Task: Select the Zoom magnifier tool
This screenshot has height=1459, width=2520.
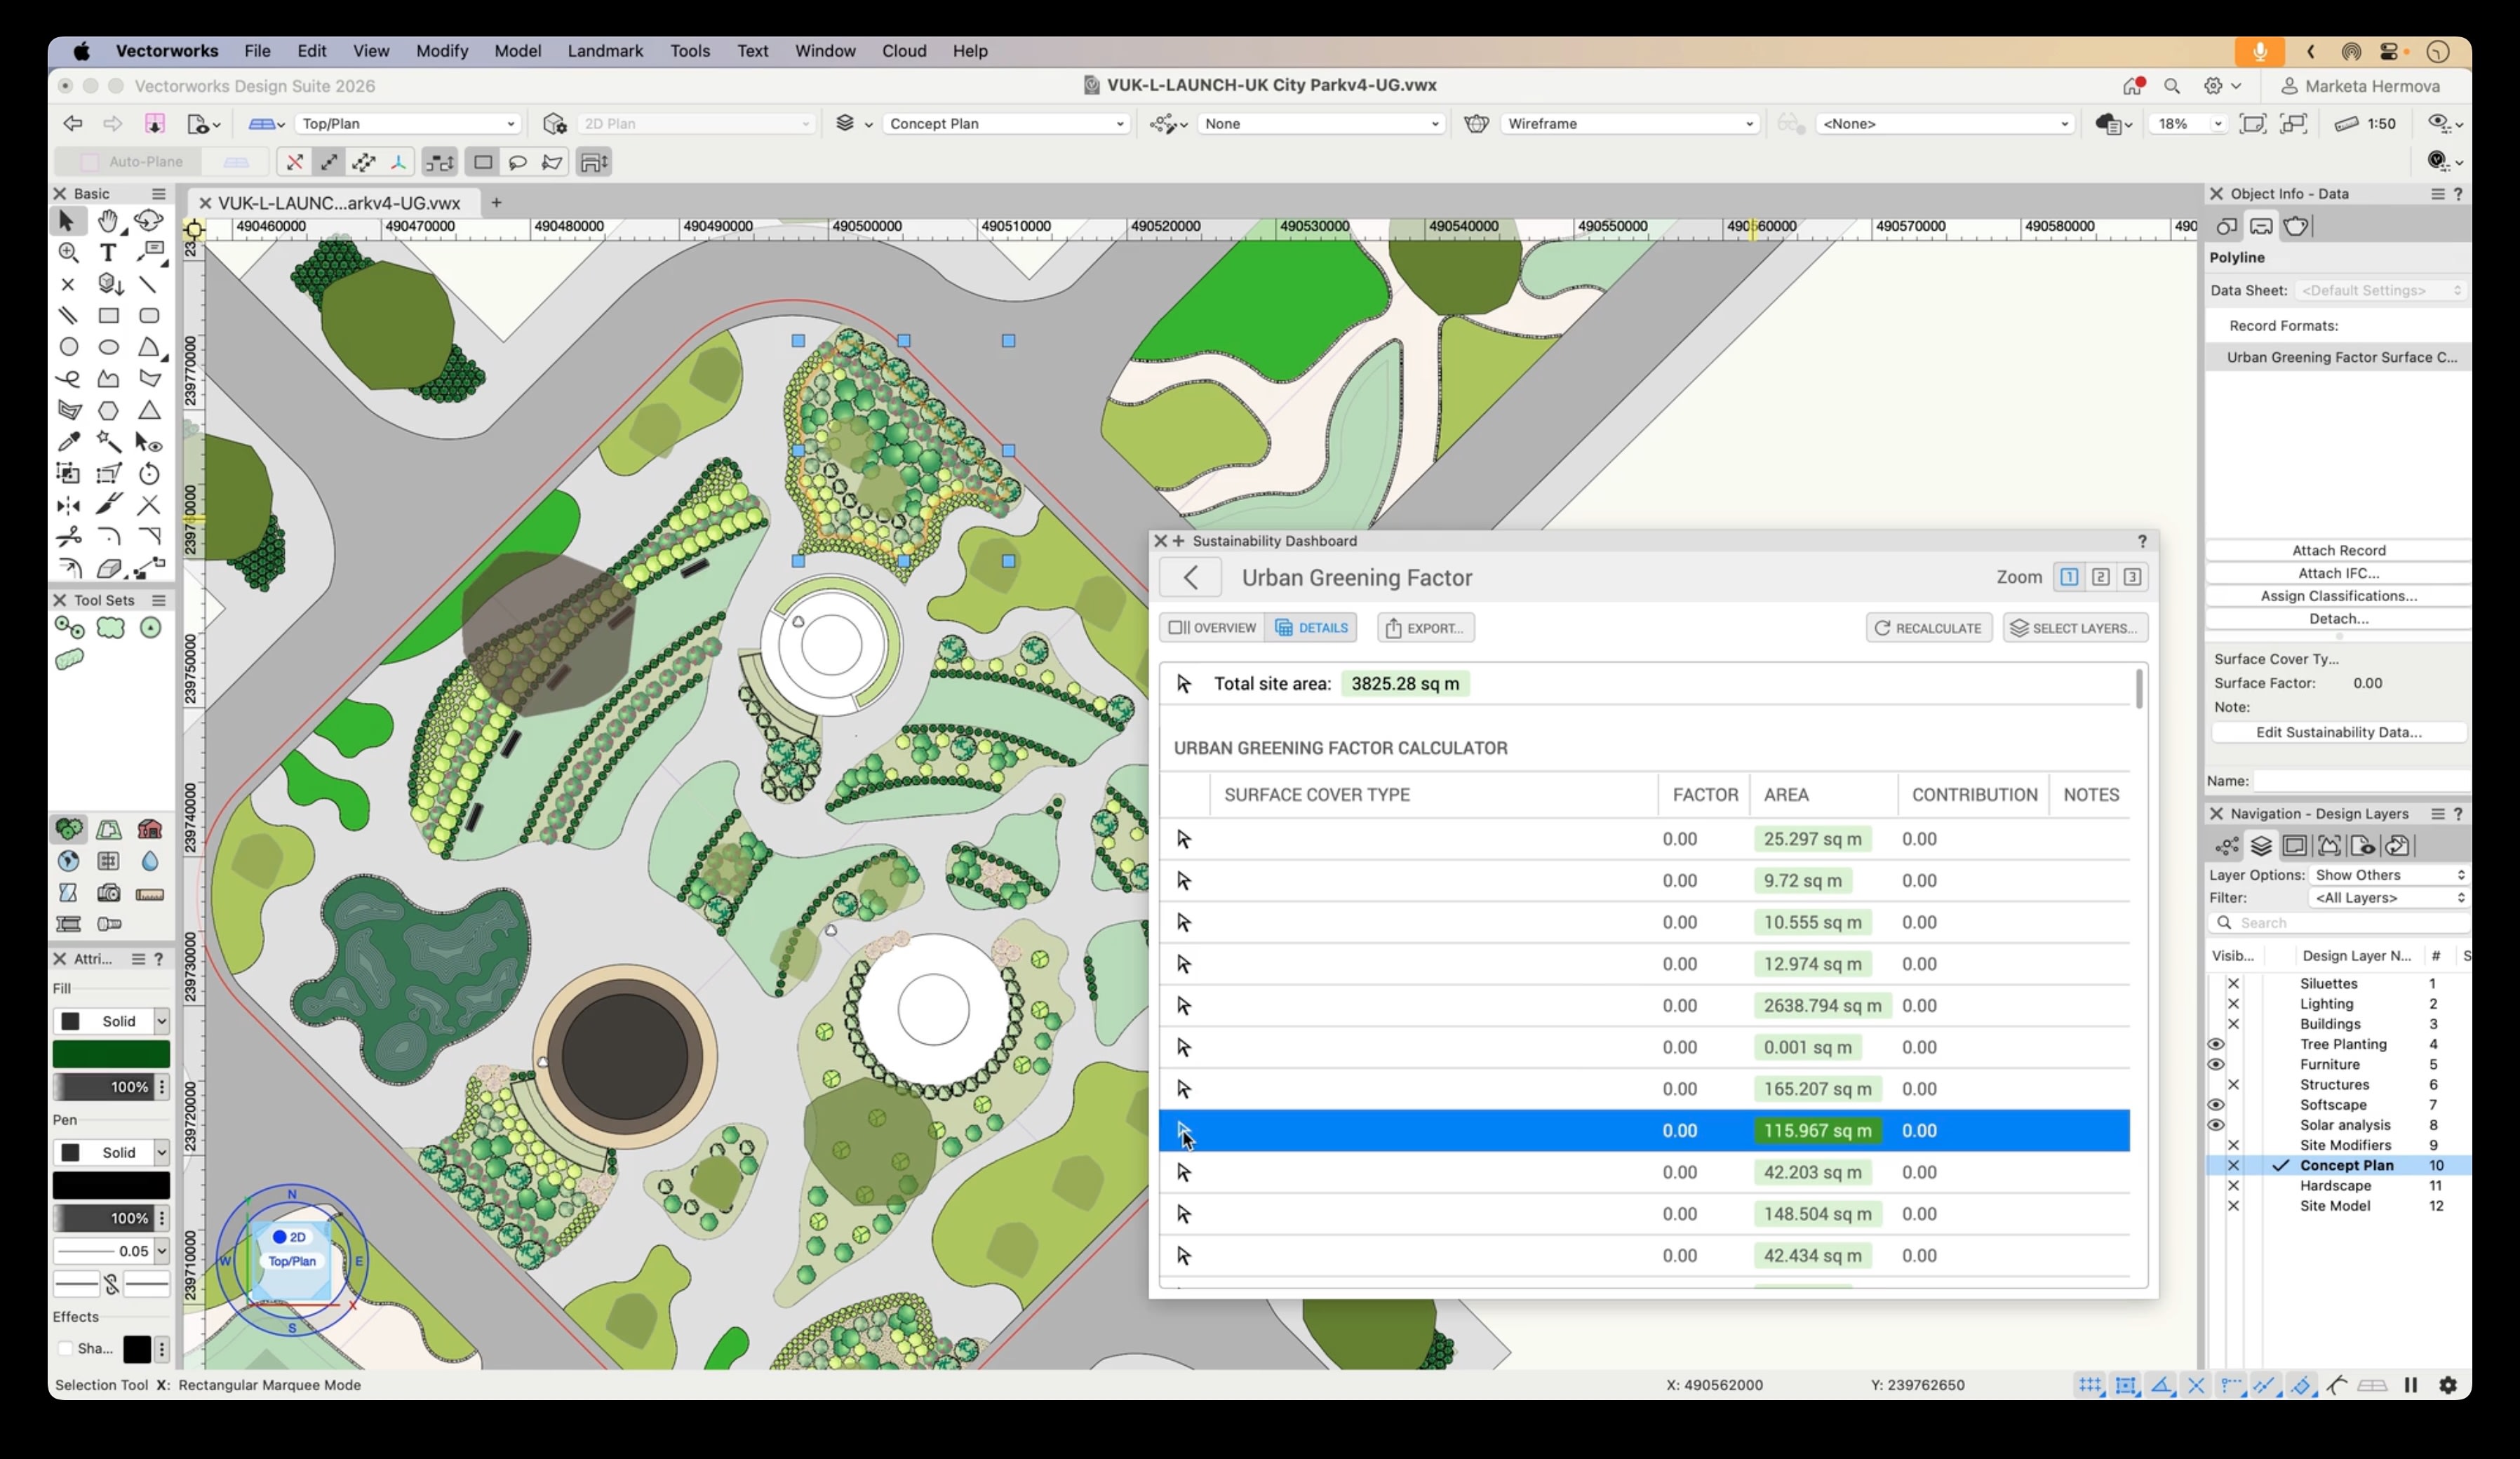Action: [68, 253]
